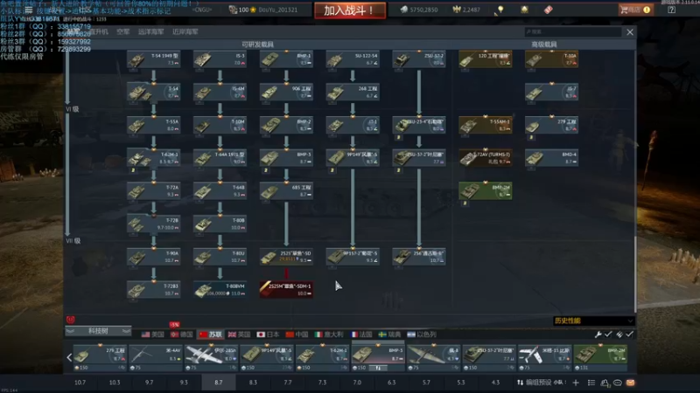Select the green BMP-2M crew slot
The height and width of the screenshot is (393, 700).
pos(600,357)
